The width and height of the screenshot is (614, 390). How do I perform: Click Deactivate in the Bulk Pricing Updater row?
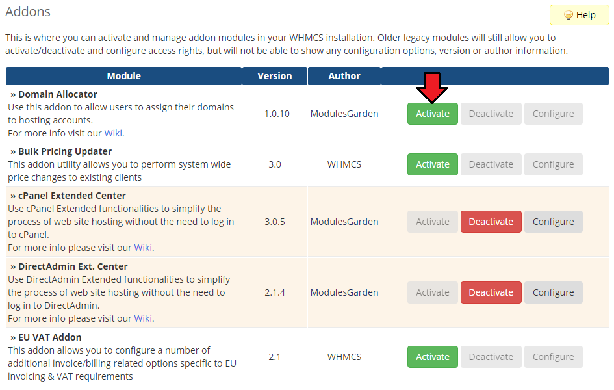491,164
